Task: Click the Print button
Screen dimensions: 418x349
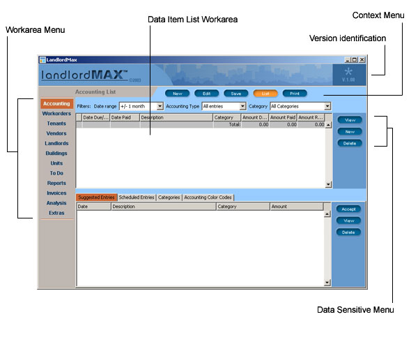Action: coord(295,94)
